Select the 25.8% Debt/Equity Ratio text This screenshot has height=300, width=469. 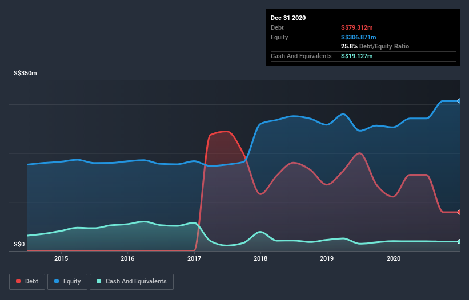click(x=375, y=46)
